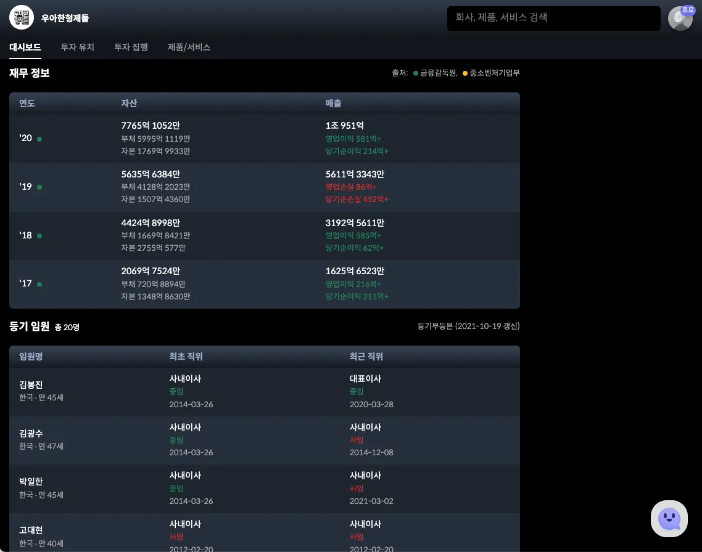The width and height of the screenshot is (702, 552).
Task: Open the 투자 집행 tab
Action: click(x=131, y=47)
